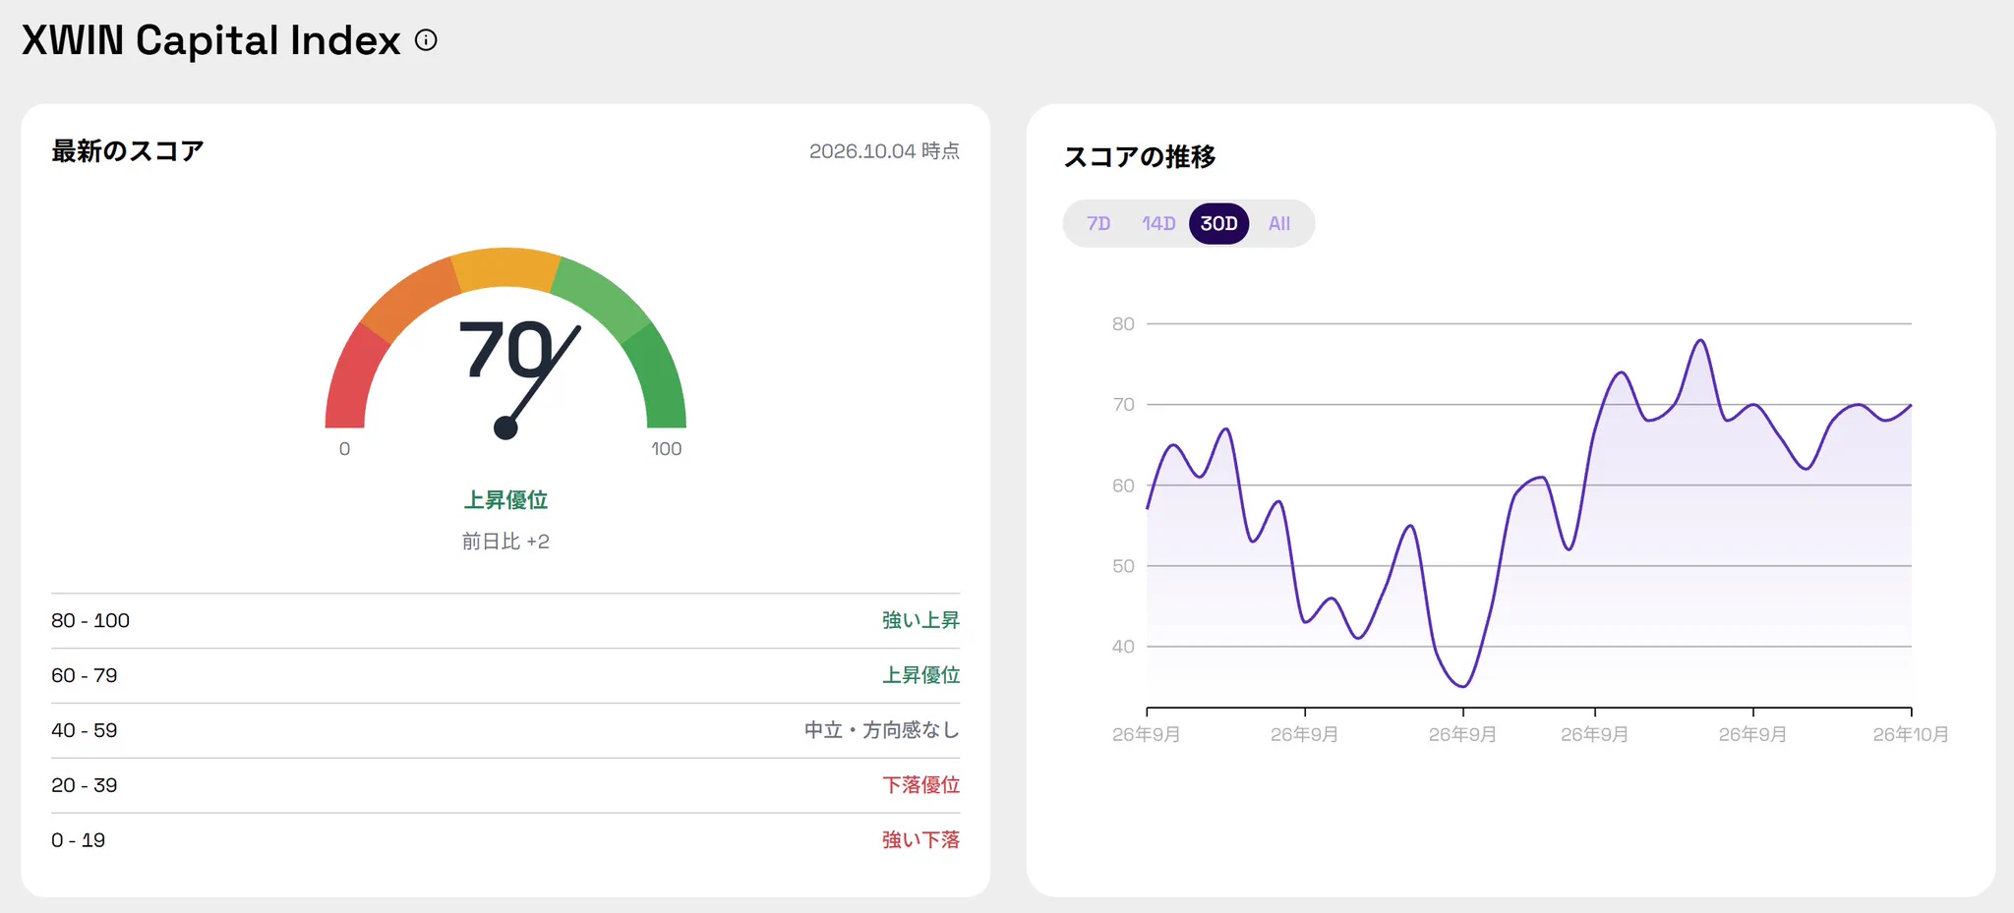
Task: Click the gauge needle pivot dot
Action: pyautogui.click(x=505, y=428)
